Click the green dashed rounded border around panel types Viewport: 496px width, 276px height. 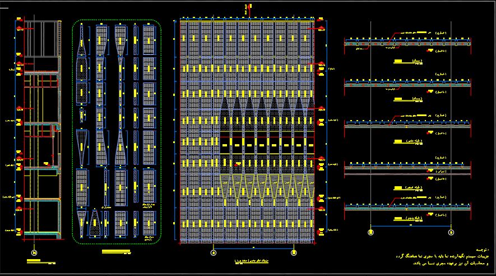pyautogui.click(x=117, y=131)
